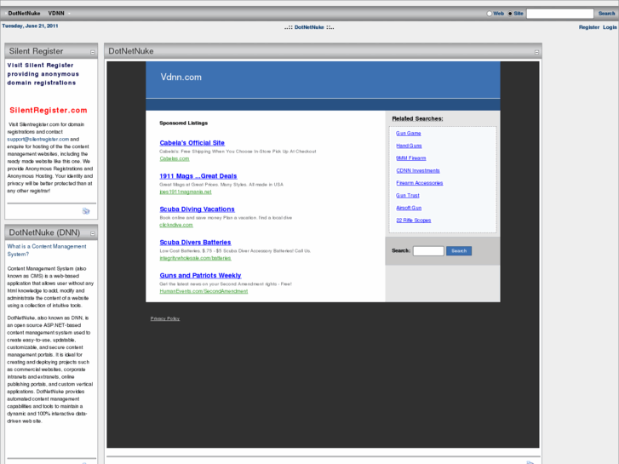Collapse the Silent Register panel
Viewport: 619px width, 464px height.
point(92,52)
